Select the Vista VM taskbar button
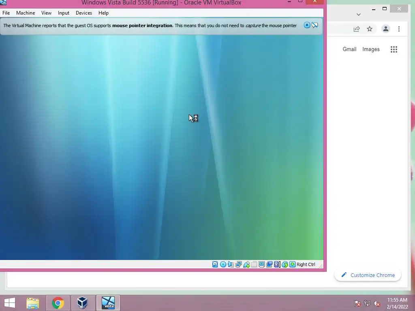This screenshot has height=311, width=415. click(x=108, y=303)
